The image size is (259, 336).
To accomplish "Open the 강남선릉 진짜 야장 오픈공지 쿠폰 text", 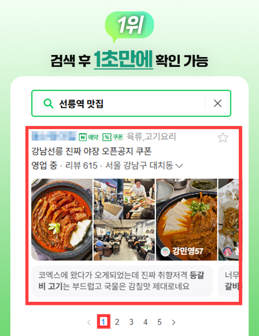I will (91, 151).
